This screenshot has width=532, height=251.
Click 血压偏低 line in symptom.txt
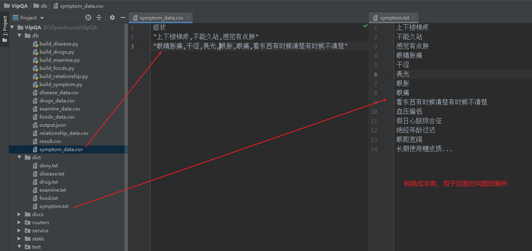pos(409,111)
